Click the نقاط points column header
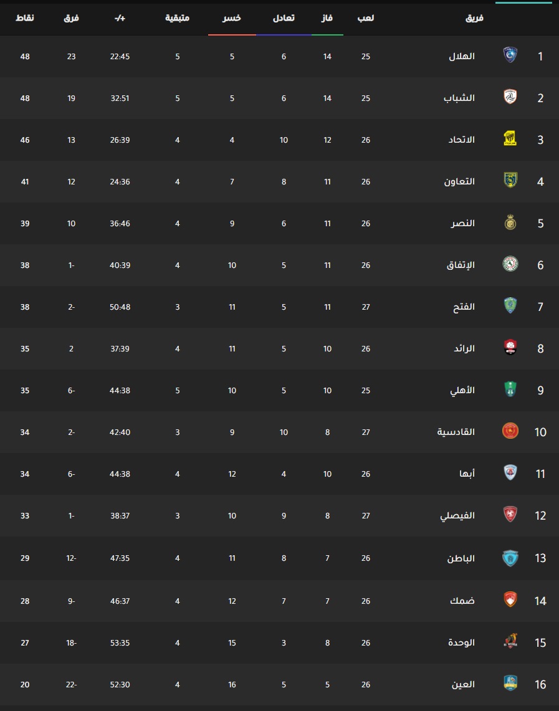Image resolution: width=559 pixels, height=711 pixels. 25,18
